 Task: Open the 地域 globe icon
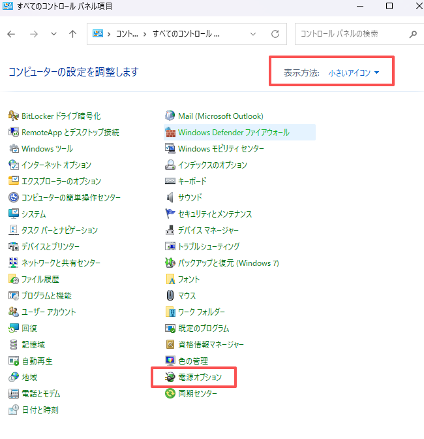[14, 377]
